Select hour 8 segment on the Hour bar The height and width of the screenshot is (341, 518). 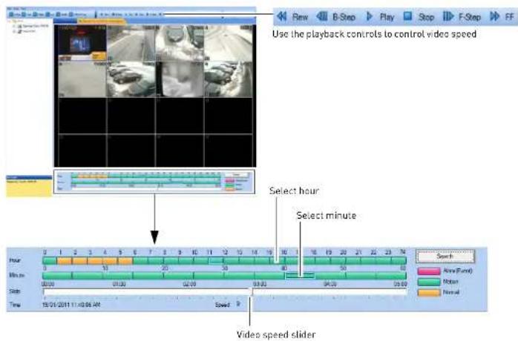171,261
